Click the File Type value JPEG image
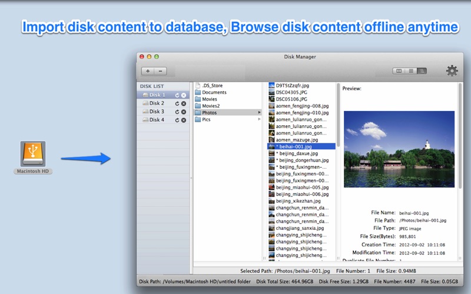Viewport: 471px width, 294px height. 410,229
